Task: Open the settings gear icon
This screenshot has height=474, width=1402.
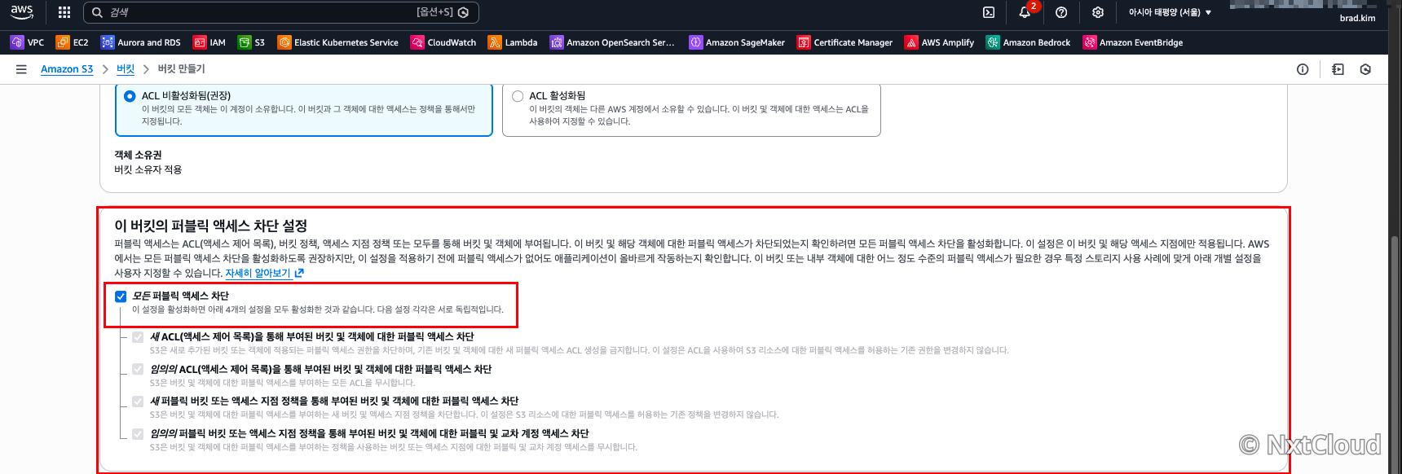Action: coord(1098,12)
